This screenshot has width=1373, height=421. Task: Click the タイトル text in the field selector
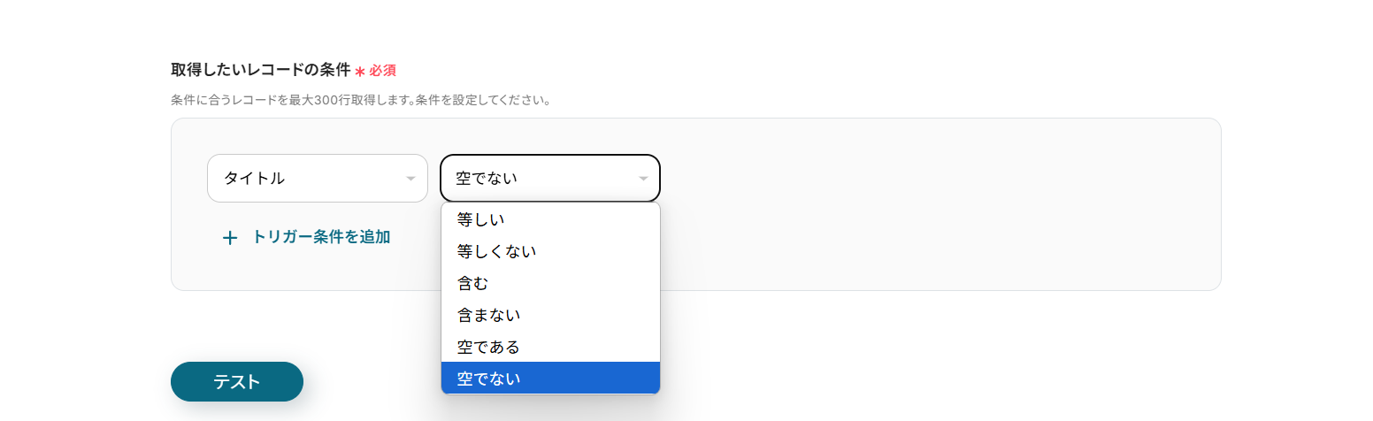coord(254,178)
